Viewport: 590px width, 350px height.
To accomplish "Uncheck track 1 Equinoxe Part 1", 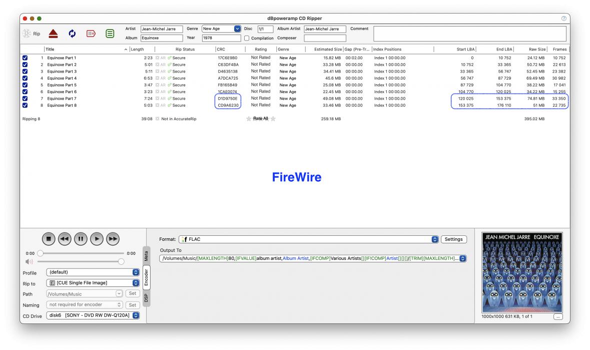I will point(26,58).
